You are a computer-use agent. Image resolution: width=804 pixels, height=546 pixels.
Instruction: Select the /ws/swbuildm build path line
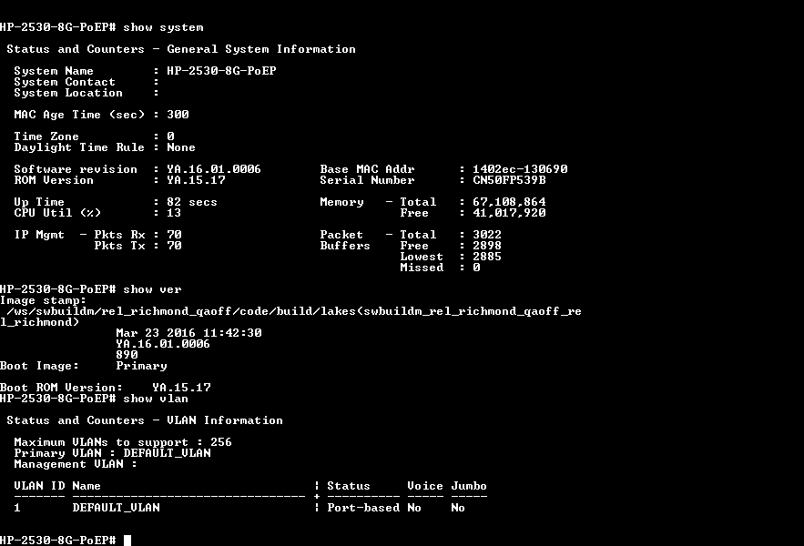[294, 312]
